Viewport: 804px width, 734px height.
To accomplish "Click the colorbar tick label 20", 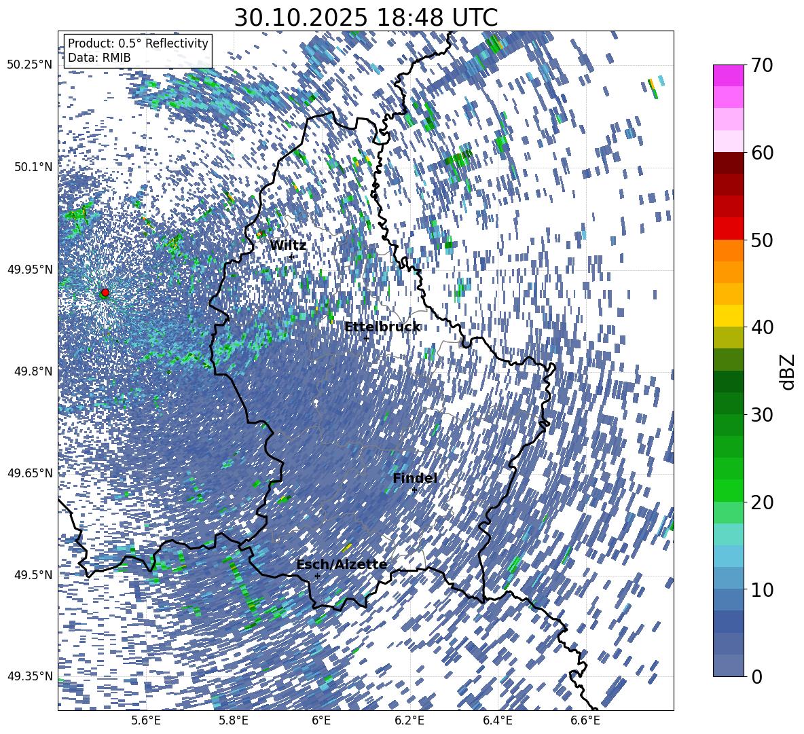I will [x=762, y=502].
